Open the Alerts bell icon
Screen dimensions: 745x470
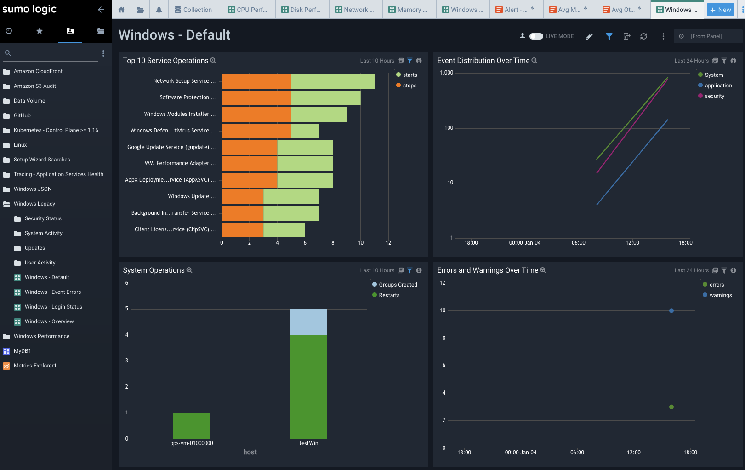click(x=159, y=10)
